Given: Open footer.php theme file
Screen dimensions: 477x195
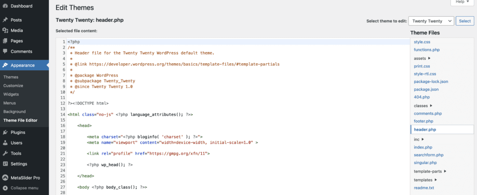Looking at the screenshot, I should click(x=423, y=121).
